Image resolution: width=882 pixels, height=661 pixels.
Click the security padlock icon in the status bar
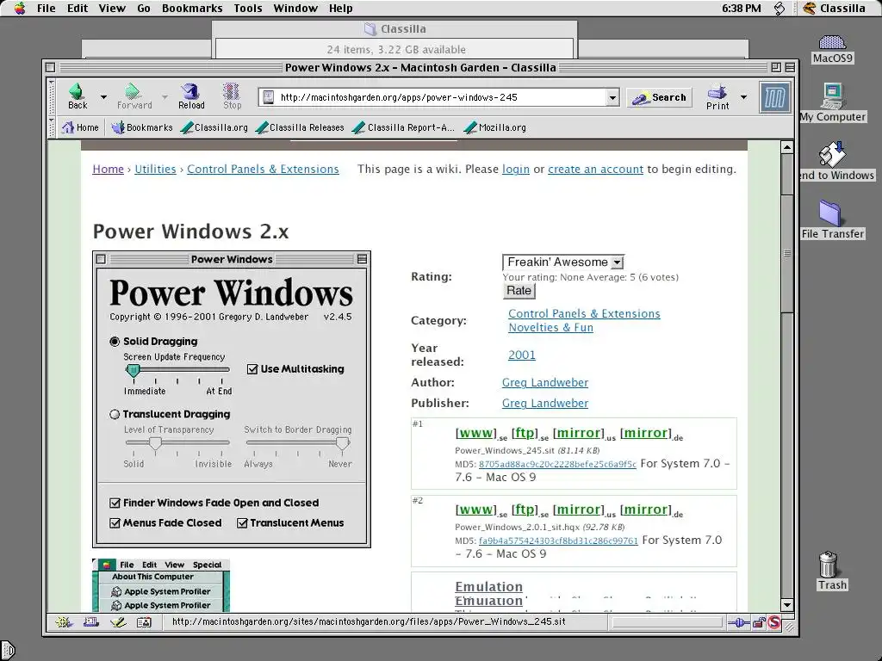(x=759, y=622)
